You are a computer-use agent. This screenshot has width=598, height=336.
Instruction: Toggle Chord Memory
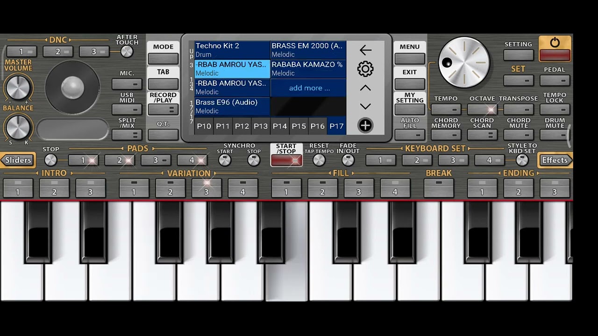click(x=446, y=135)
